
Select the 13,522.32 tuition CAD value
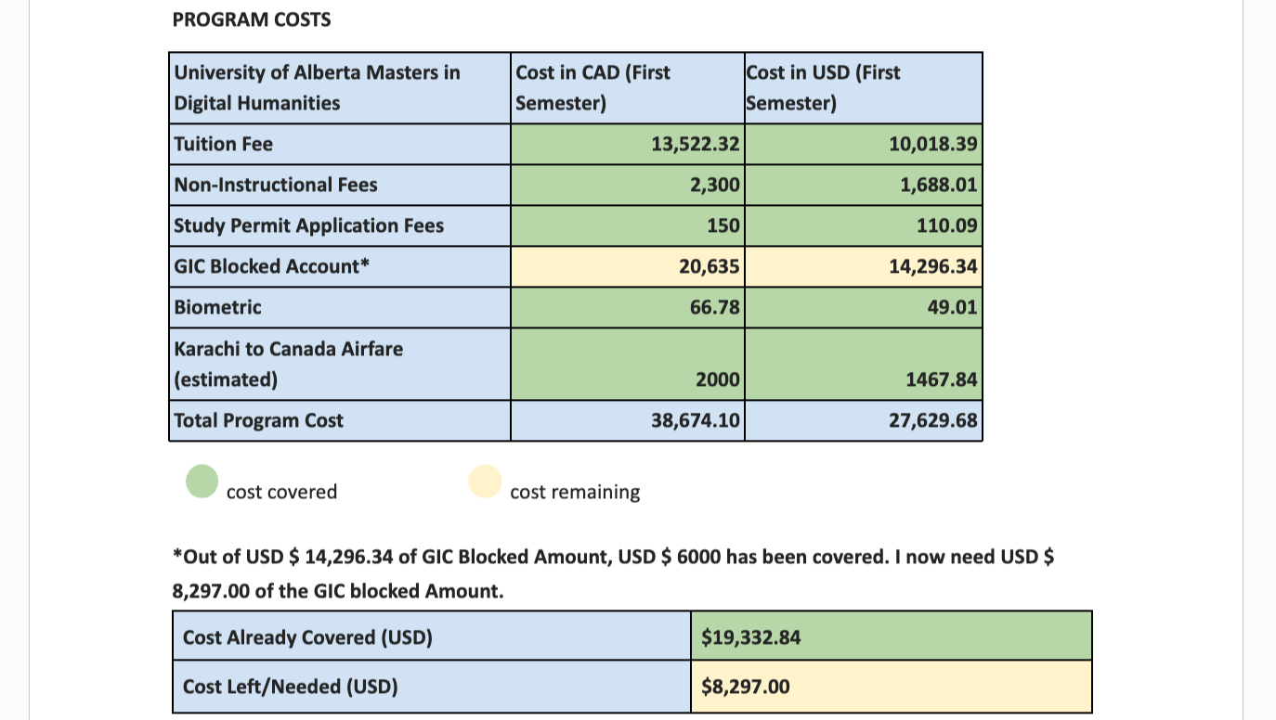tap(696, 144)
